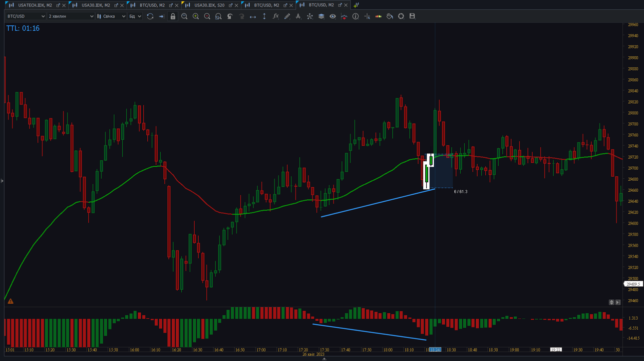Toggle the crosshair cursor icon
Viewport: 644px width, 361px height.
[367, 16]
